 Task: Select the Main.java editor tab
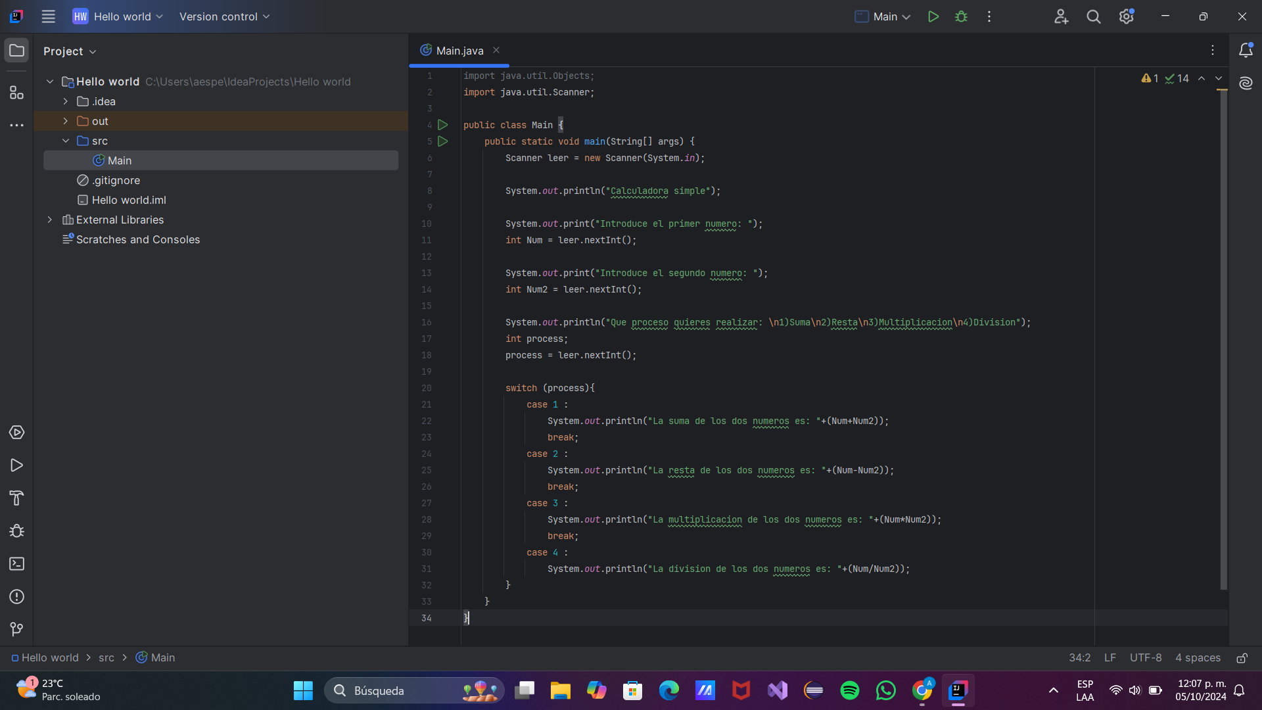click(459, 51)
